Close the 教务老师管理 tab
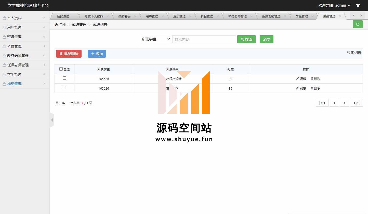Image resolution: width=368 pixels, height=214 pixels. [251, 16]
